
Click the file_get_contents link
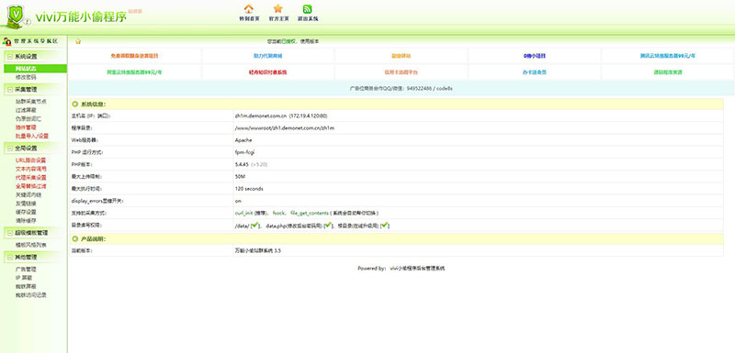[x=310, y=214]
